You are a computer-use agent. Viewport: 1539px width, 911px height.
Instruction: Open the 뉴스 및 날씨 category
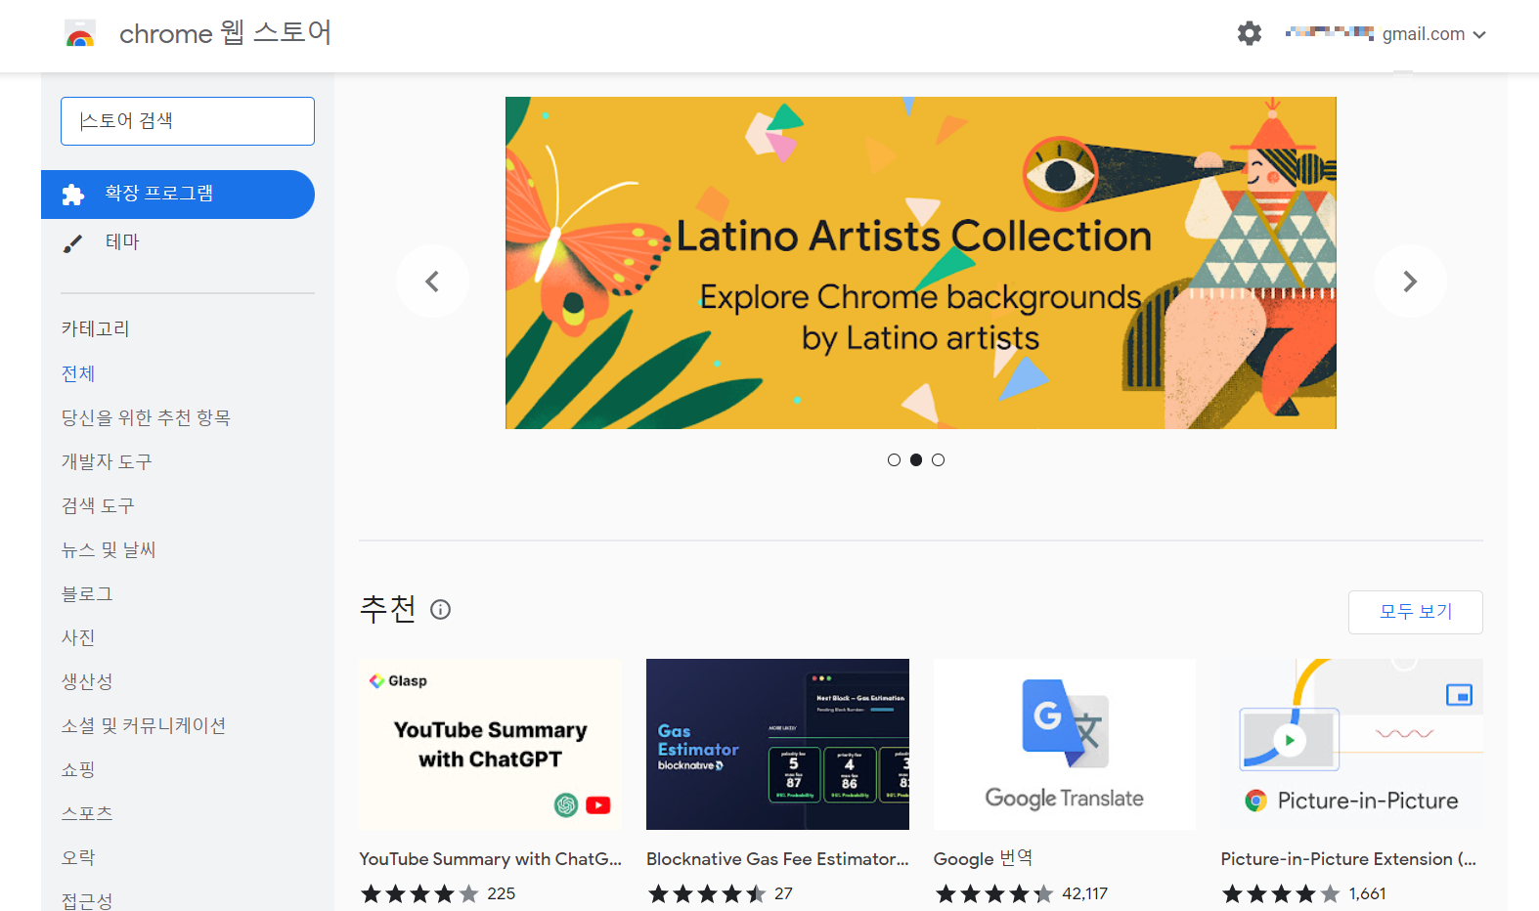click(109, 549)
